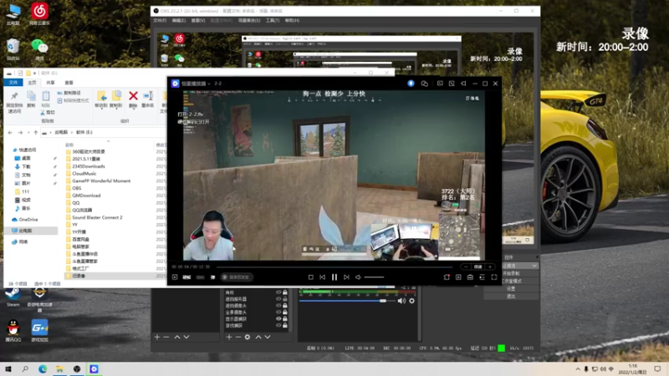Open 文件(F) menu in OBS
Image resolution: width=669 pixels, height=376 pixels.
point(160,20)
